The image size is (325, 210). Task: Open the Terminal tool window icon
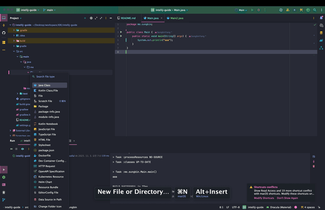[4, 185]
